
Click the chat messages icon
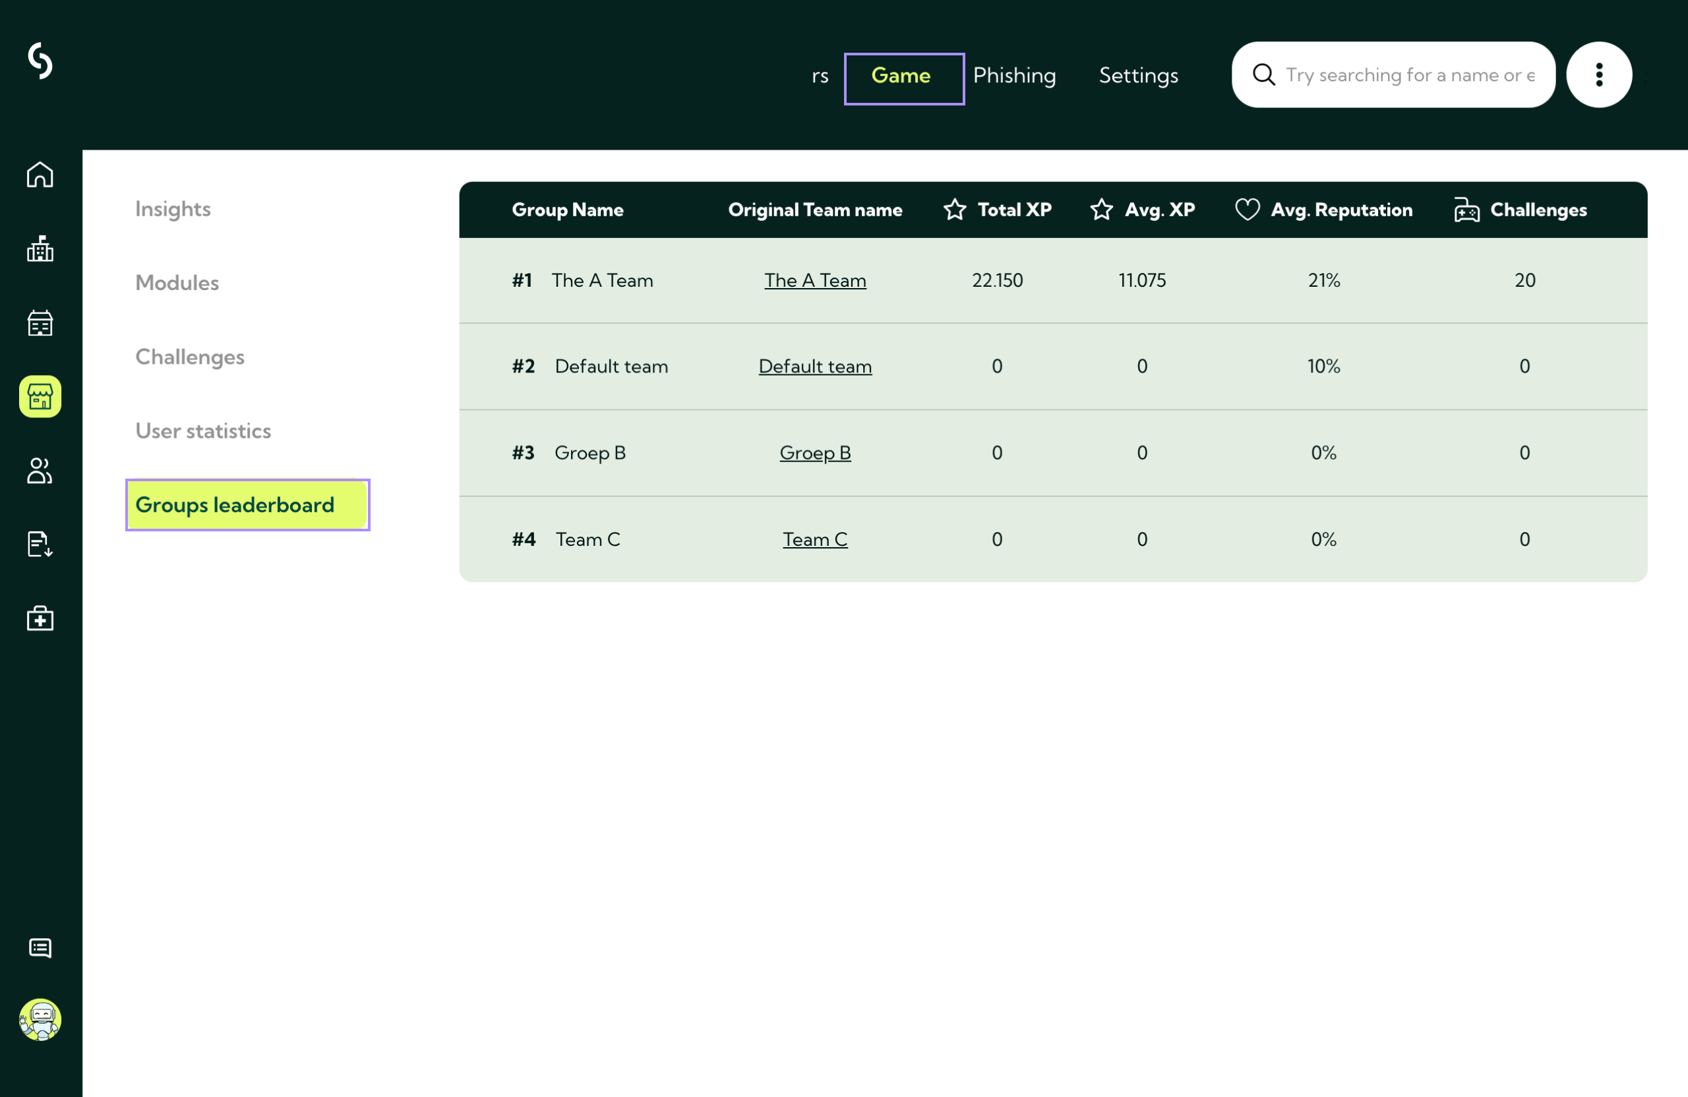[x=40, y=948]
